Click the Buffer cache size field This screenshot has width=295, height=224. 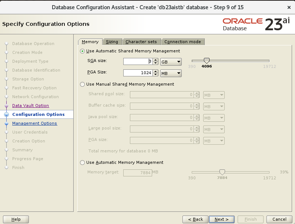[162, 106]
